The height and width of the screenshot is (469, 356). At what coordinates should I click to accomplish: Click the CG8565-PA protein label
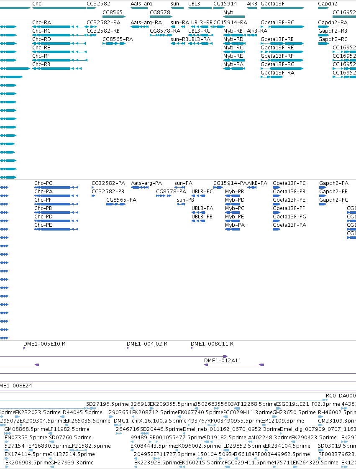[121, 200]
